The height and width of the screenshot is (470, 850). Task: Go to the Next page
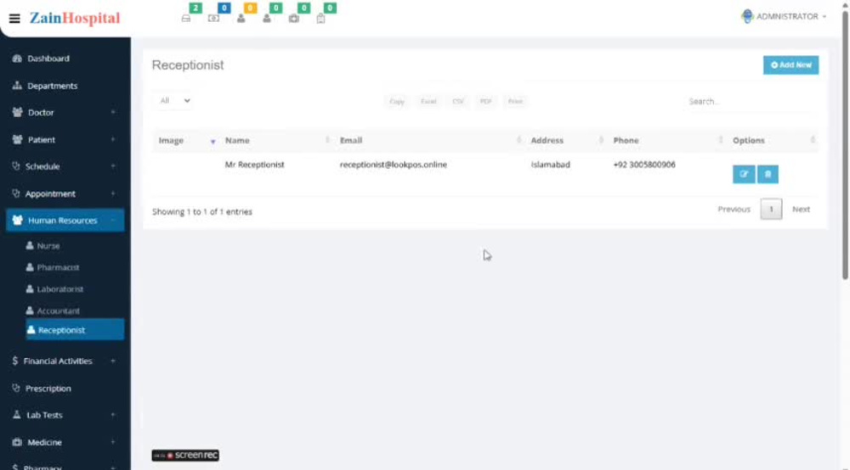point(801,210)
